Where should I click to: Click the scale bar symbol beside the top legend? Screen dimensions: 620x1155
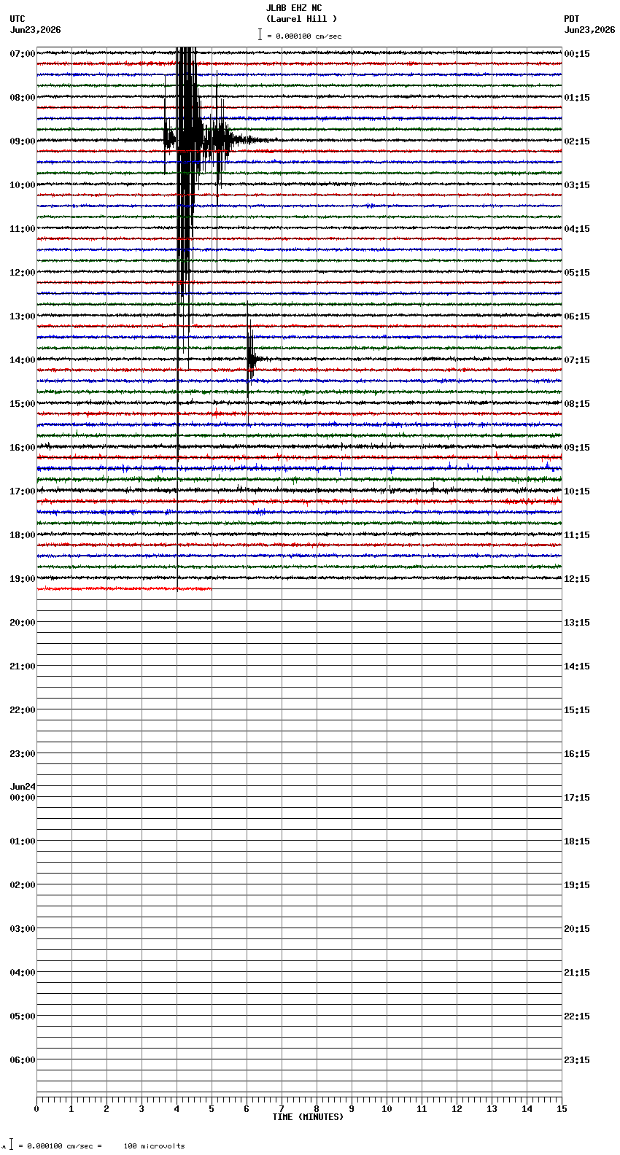[x=260, y=34]
